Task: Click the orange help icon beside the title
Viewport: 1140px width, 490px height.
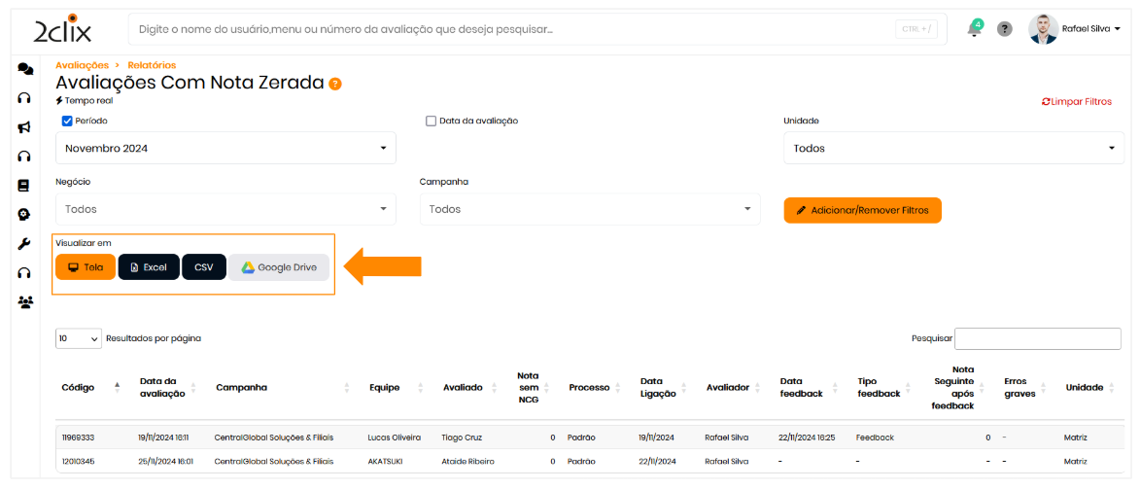Action: click(335, 85)
